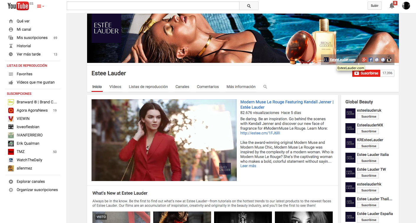Subscribe to the esteelauderuk channel
This screenshot has width=416, height=223.
(368, 116)
